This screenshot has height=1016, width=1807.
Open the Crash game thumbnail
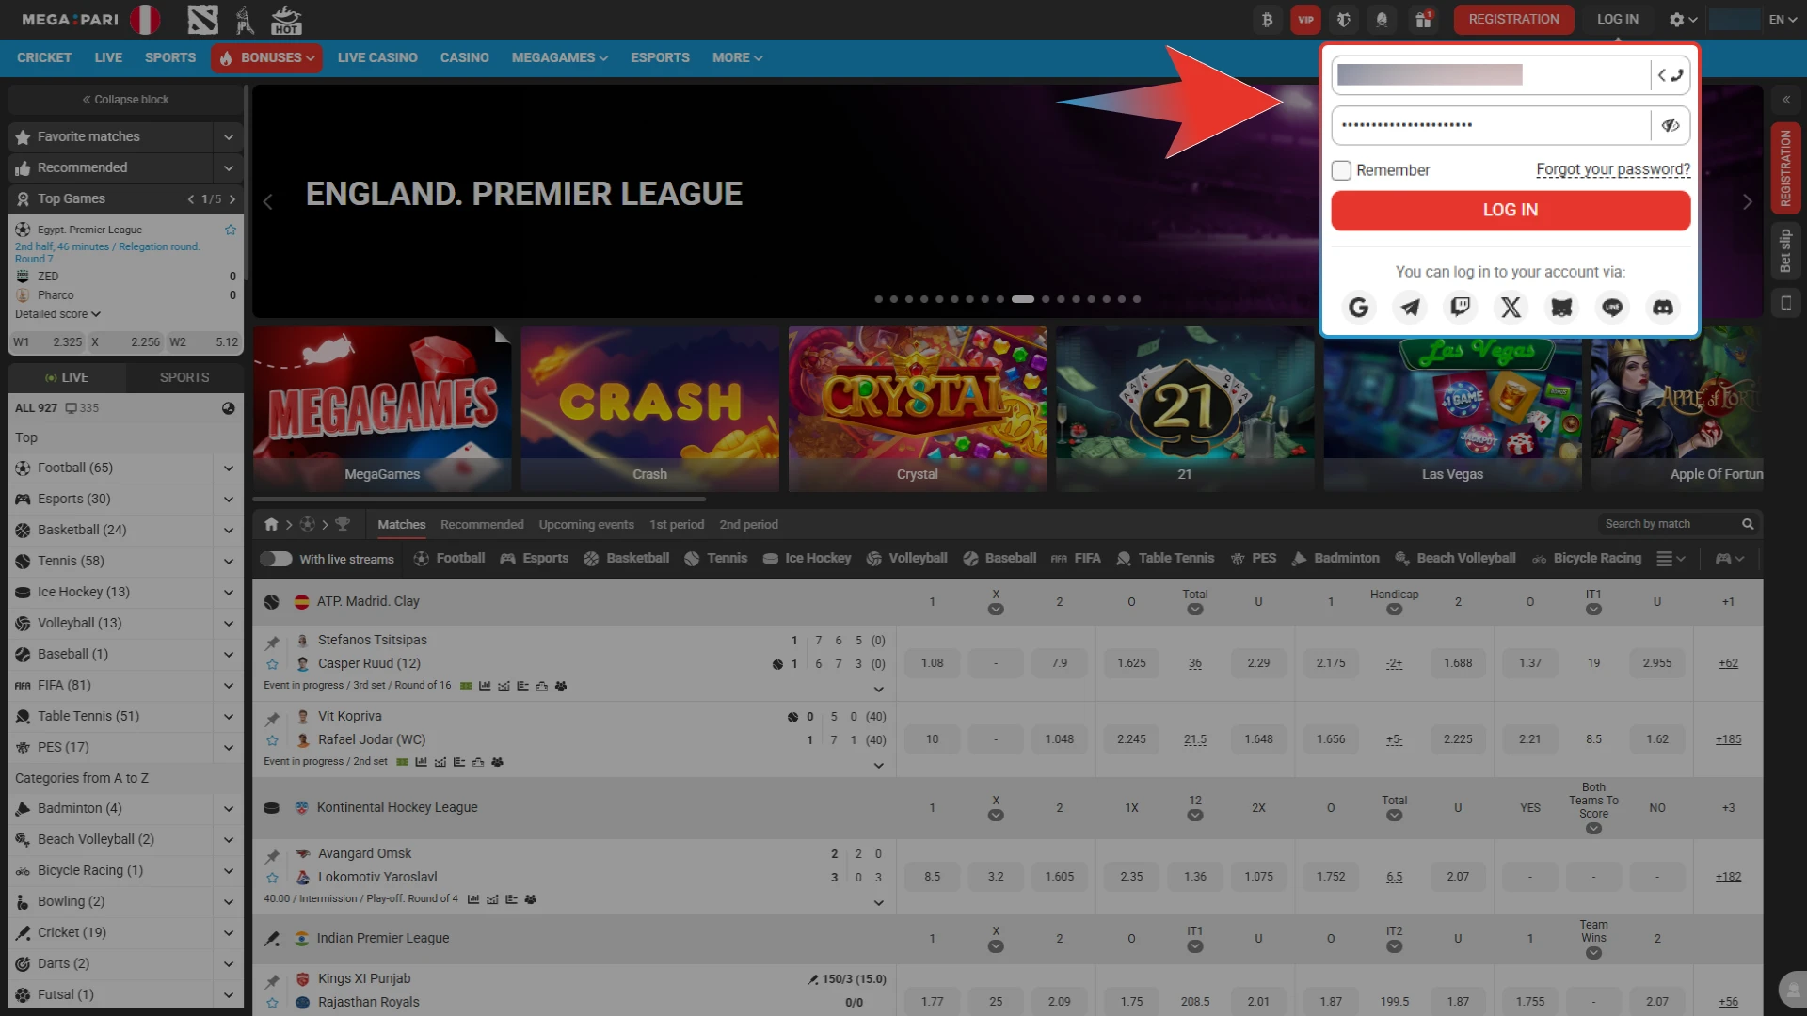(649, 409)
